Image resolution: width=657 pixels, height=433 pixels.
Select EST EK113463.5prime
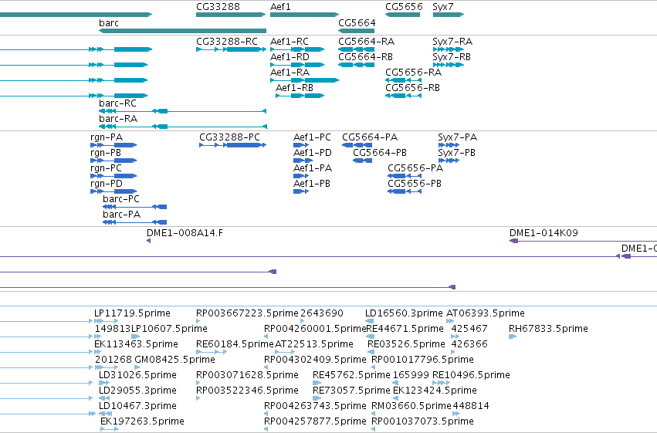[x=97, y=352]
